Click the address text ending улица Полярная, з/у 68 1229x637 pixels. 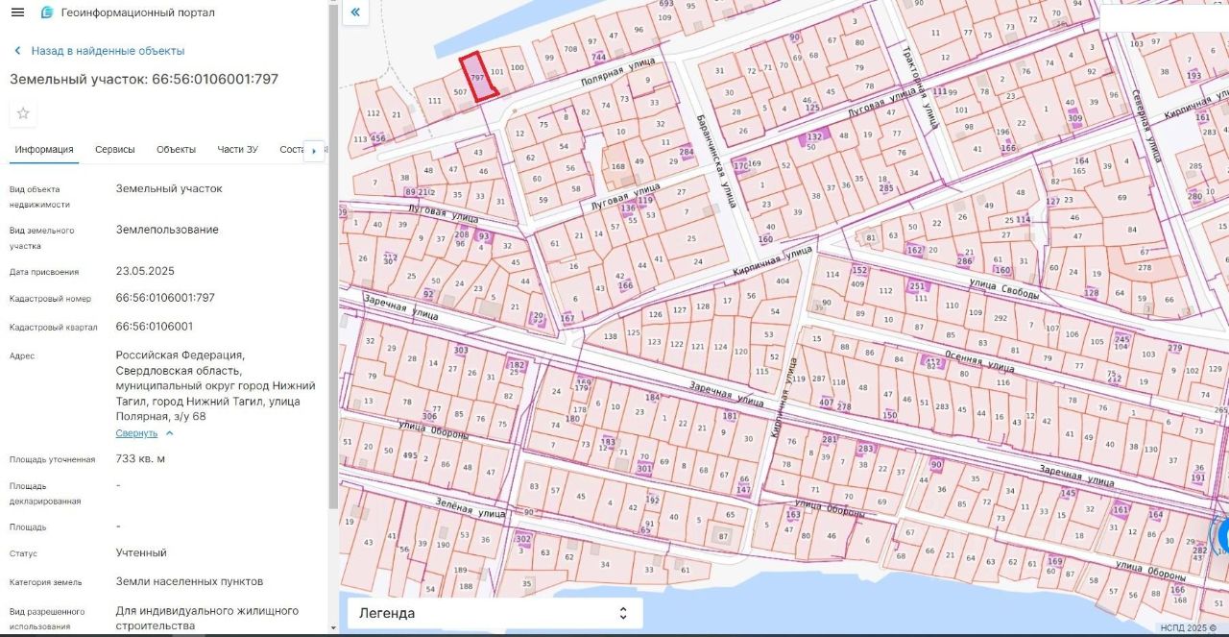(x=215, y=386)
